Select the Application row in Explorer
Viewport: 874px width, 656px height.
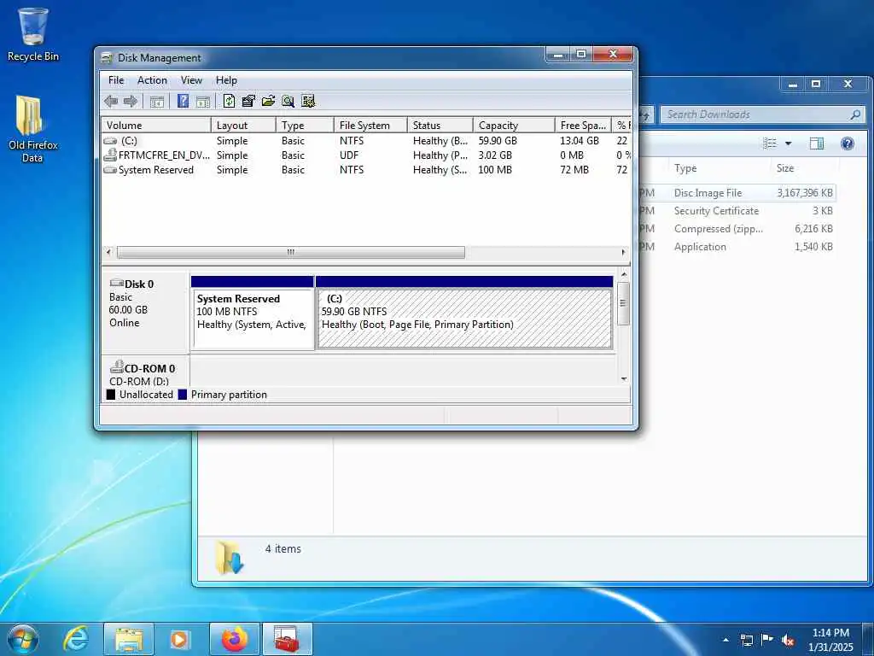coord(736,247)
